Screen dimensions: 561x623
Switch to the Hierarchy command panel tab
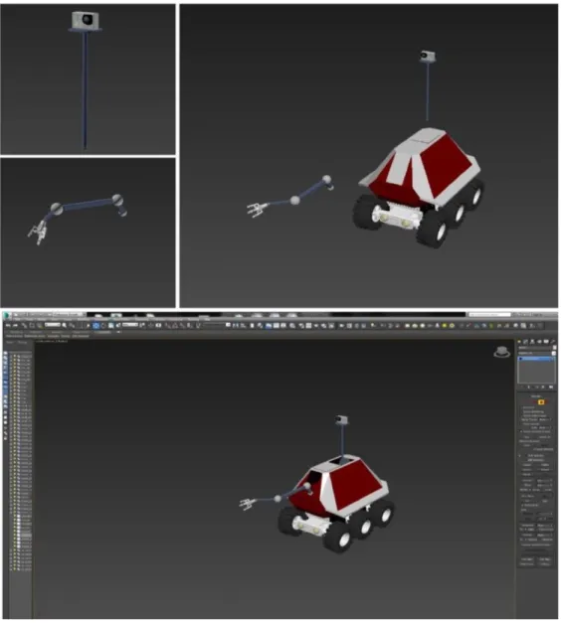pos(532,341)
